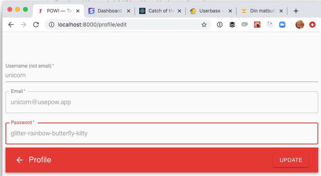Close the Userbase tab
The width and height of the screenshot is (321, 176).
tap(230, 11)
